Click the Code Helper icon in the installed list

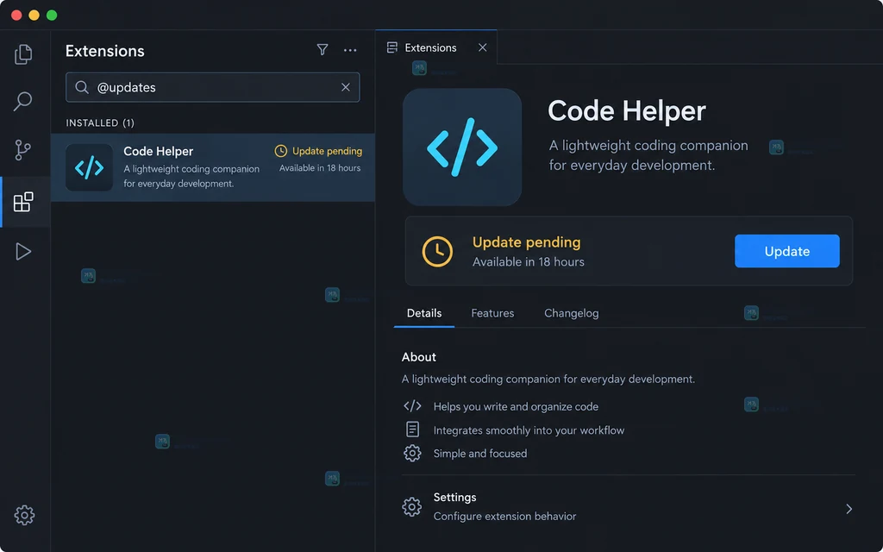click(x=89, y=167)
